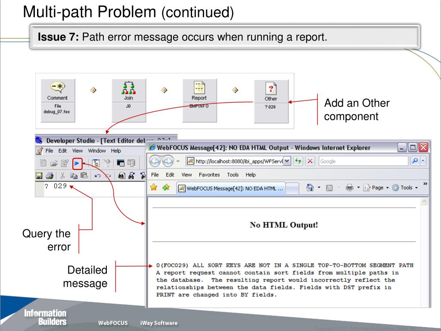Image resolution: width=441 pixels, height=331 pixels.
Task: Open the Run button dropdown arrow
Action: 84,163
